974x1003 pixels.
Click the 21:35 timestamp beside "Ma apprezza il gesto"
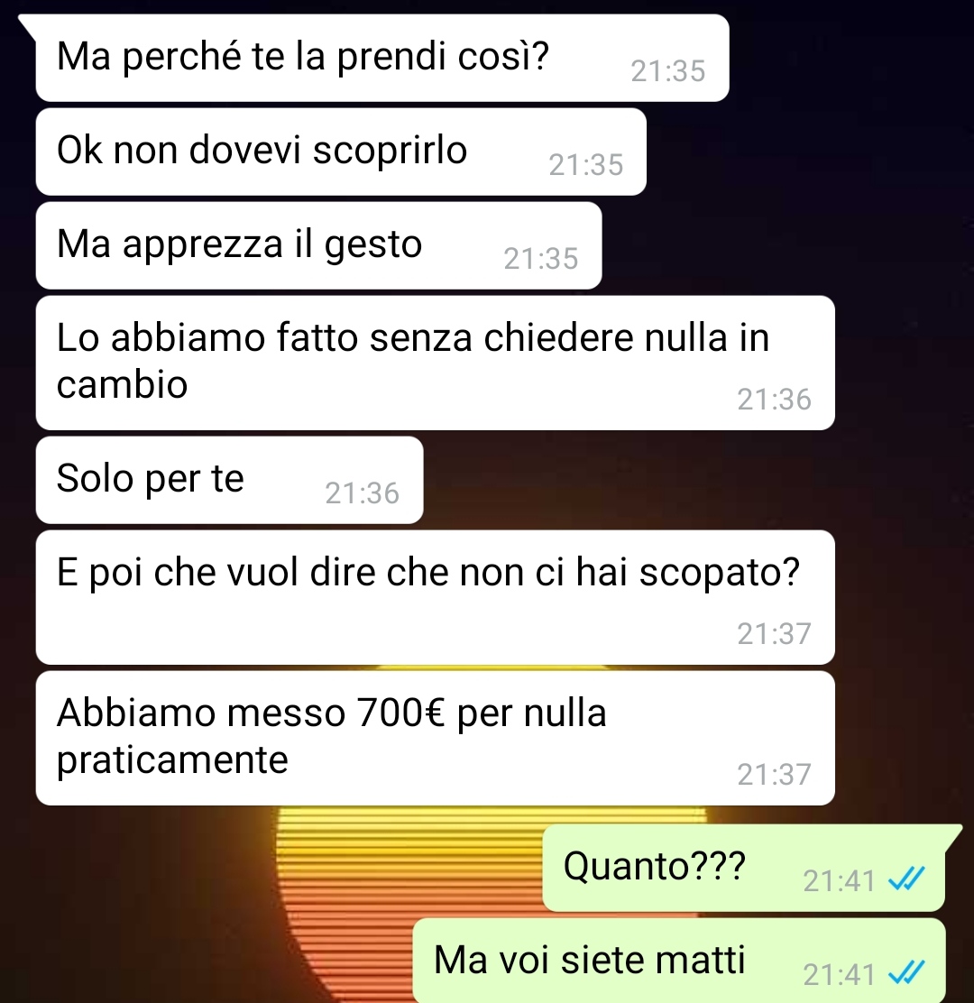pos(541,259)
